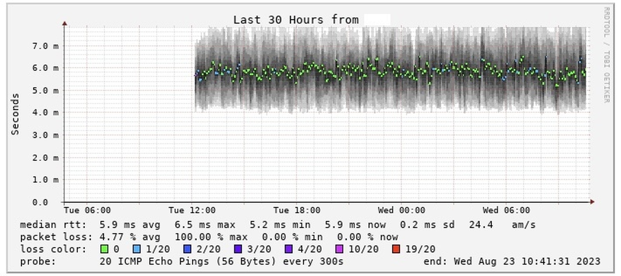Click '20 ICMP Echo Pings (56 Bytes) every 300s'
The height and width of the screenshot is (276, 621).
pos(221,261)
